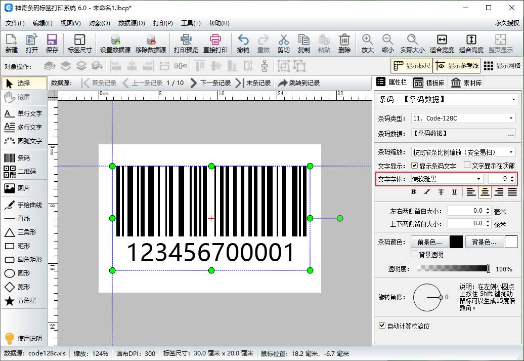The height and width of the screenshot is (361, 524).
Task: Click the 实际大小 actual size icon
Action: (x=412, y=43)
